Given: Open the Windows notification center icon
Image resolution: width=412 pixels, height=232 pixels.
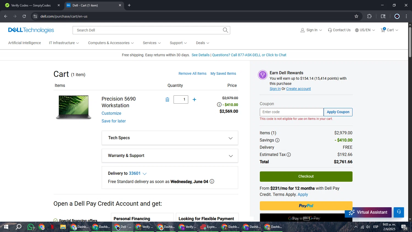Looking at the screenshot, I should coord(404,227).
